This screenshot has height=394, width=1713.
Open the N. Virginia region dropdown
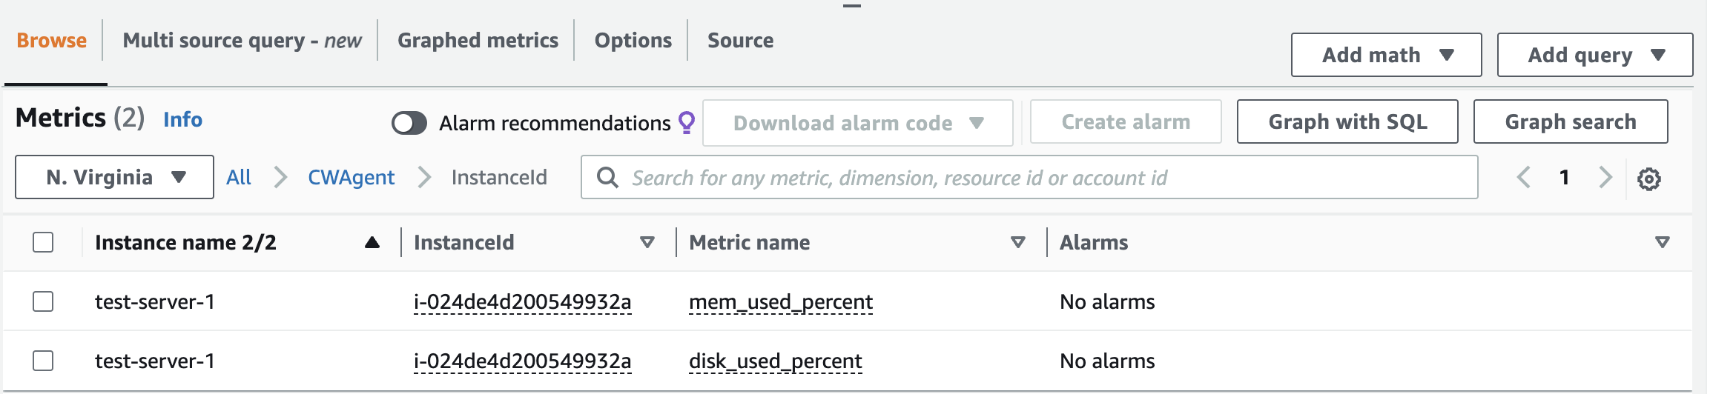pyautogui.click(x=115, y=177)
